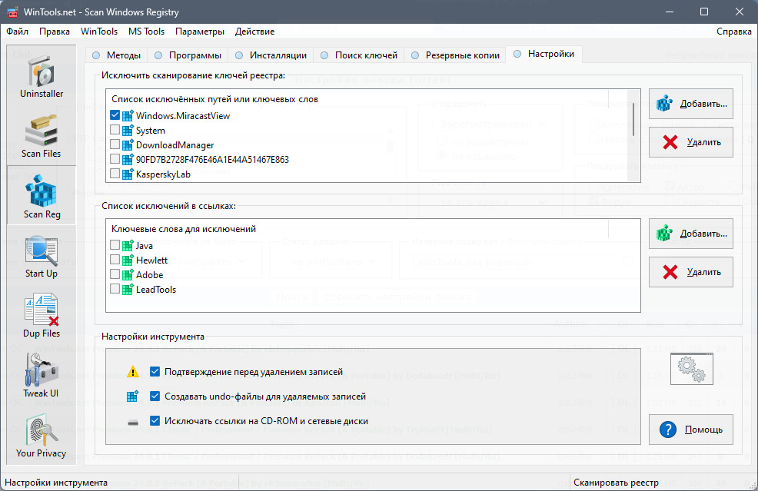Toggle Подтверждение перед удалением записей
Viewport: 758px width, 491px height.
coord(155,371)
